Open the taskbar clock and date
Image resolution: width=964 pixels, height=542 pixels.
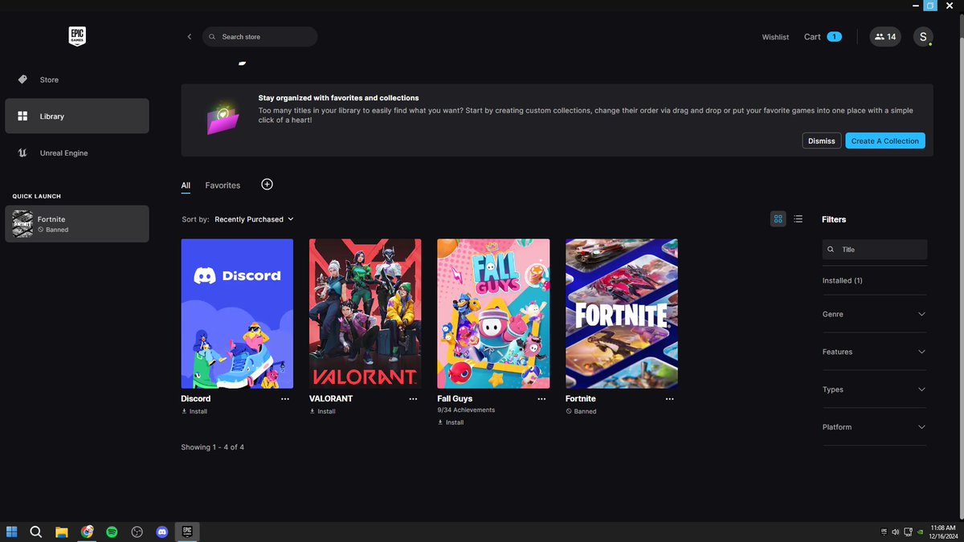tap(943, 532)
